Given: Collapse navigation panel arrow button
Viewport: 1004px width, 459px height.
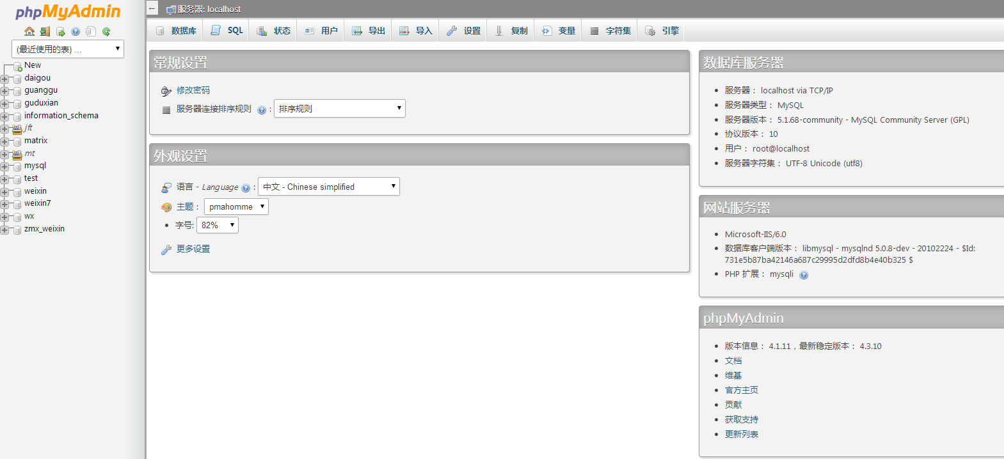Looking at the screenshot, I should [x=152, y=8].
